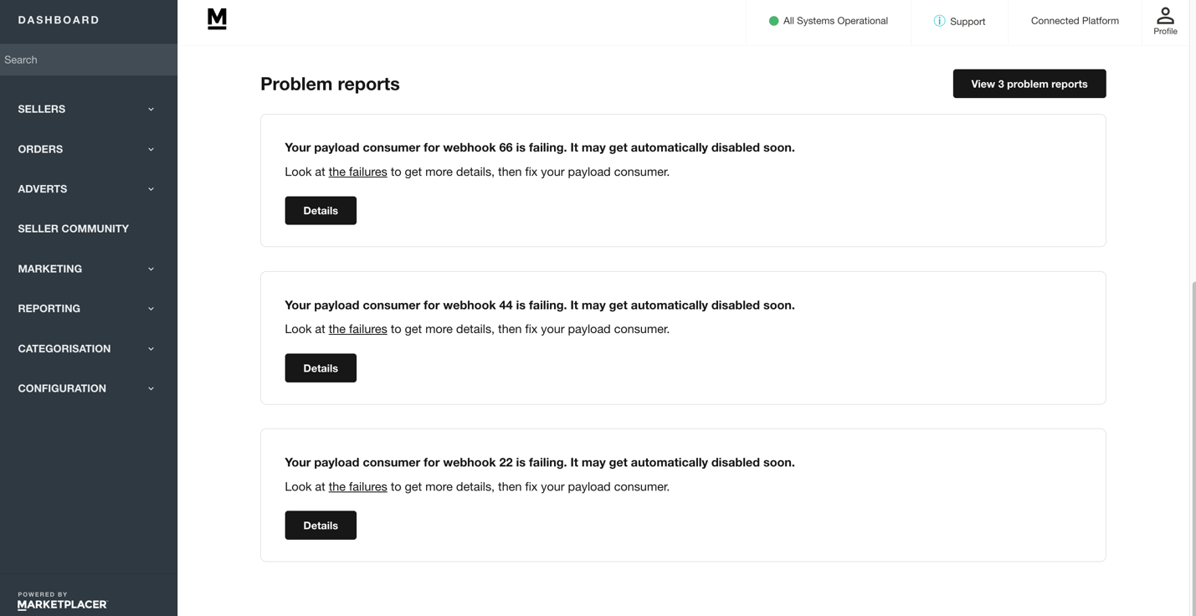Expand the Sellers menu chevron
This screenshot has height=616, width=1196.
click(151, 109)
